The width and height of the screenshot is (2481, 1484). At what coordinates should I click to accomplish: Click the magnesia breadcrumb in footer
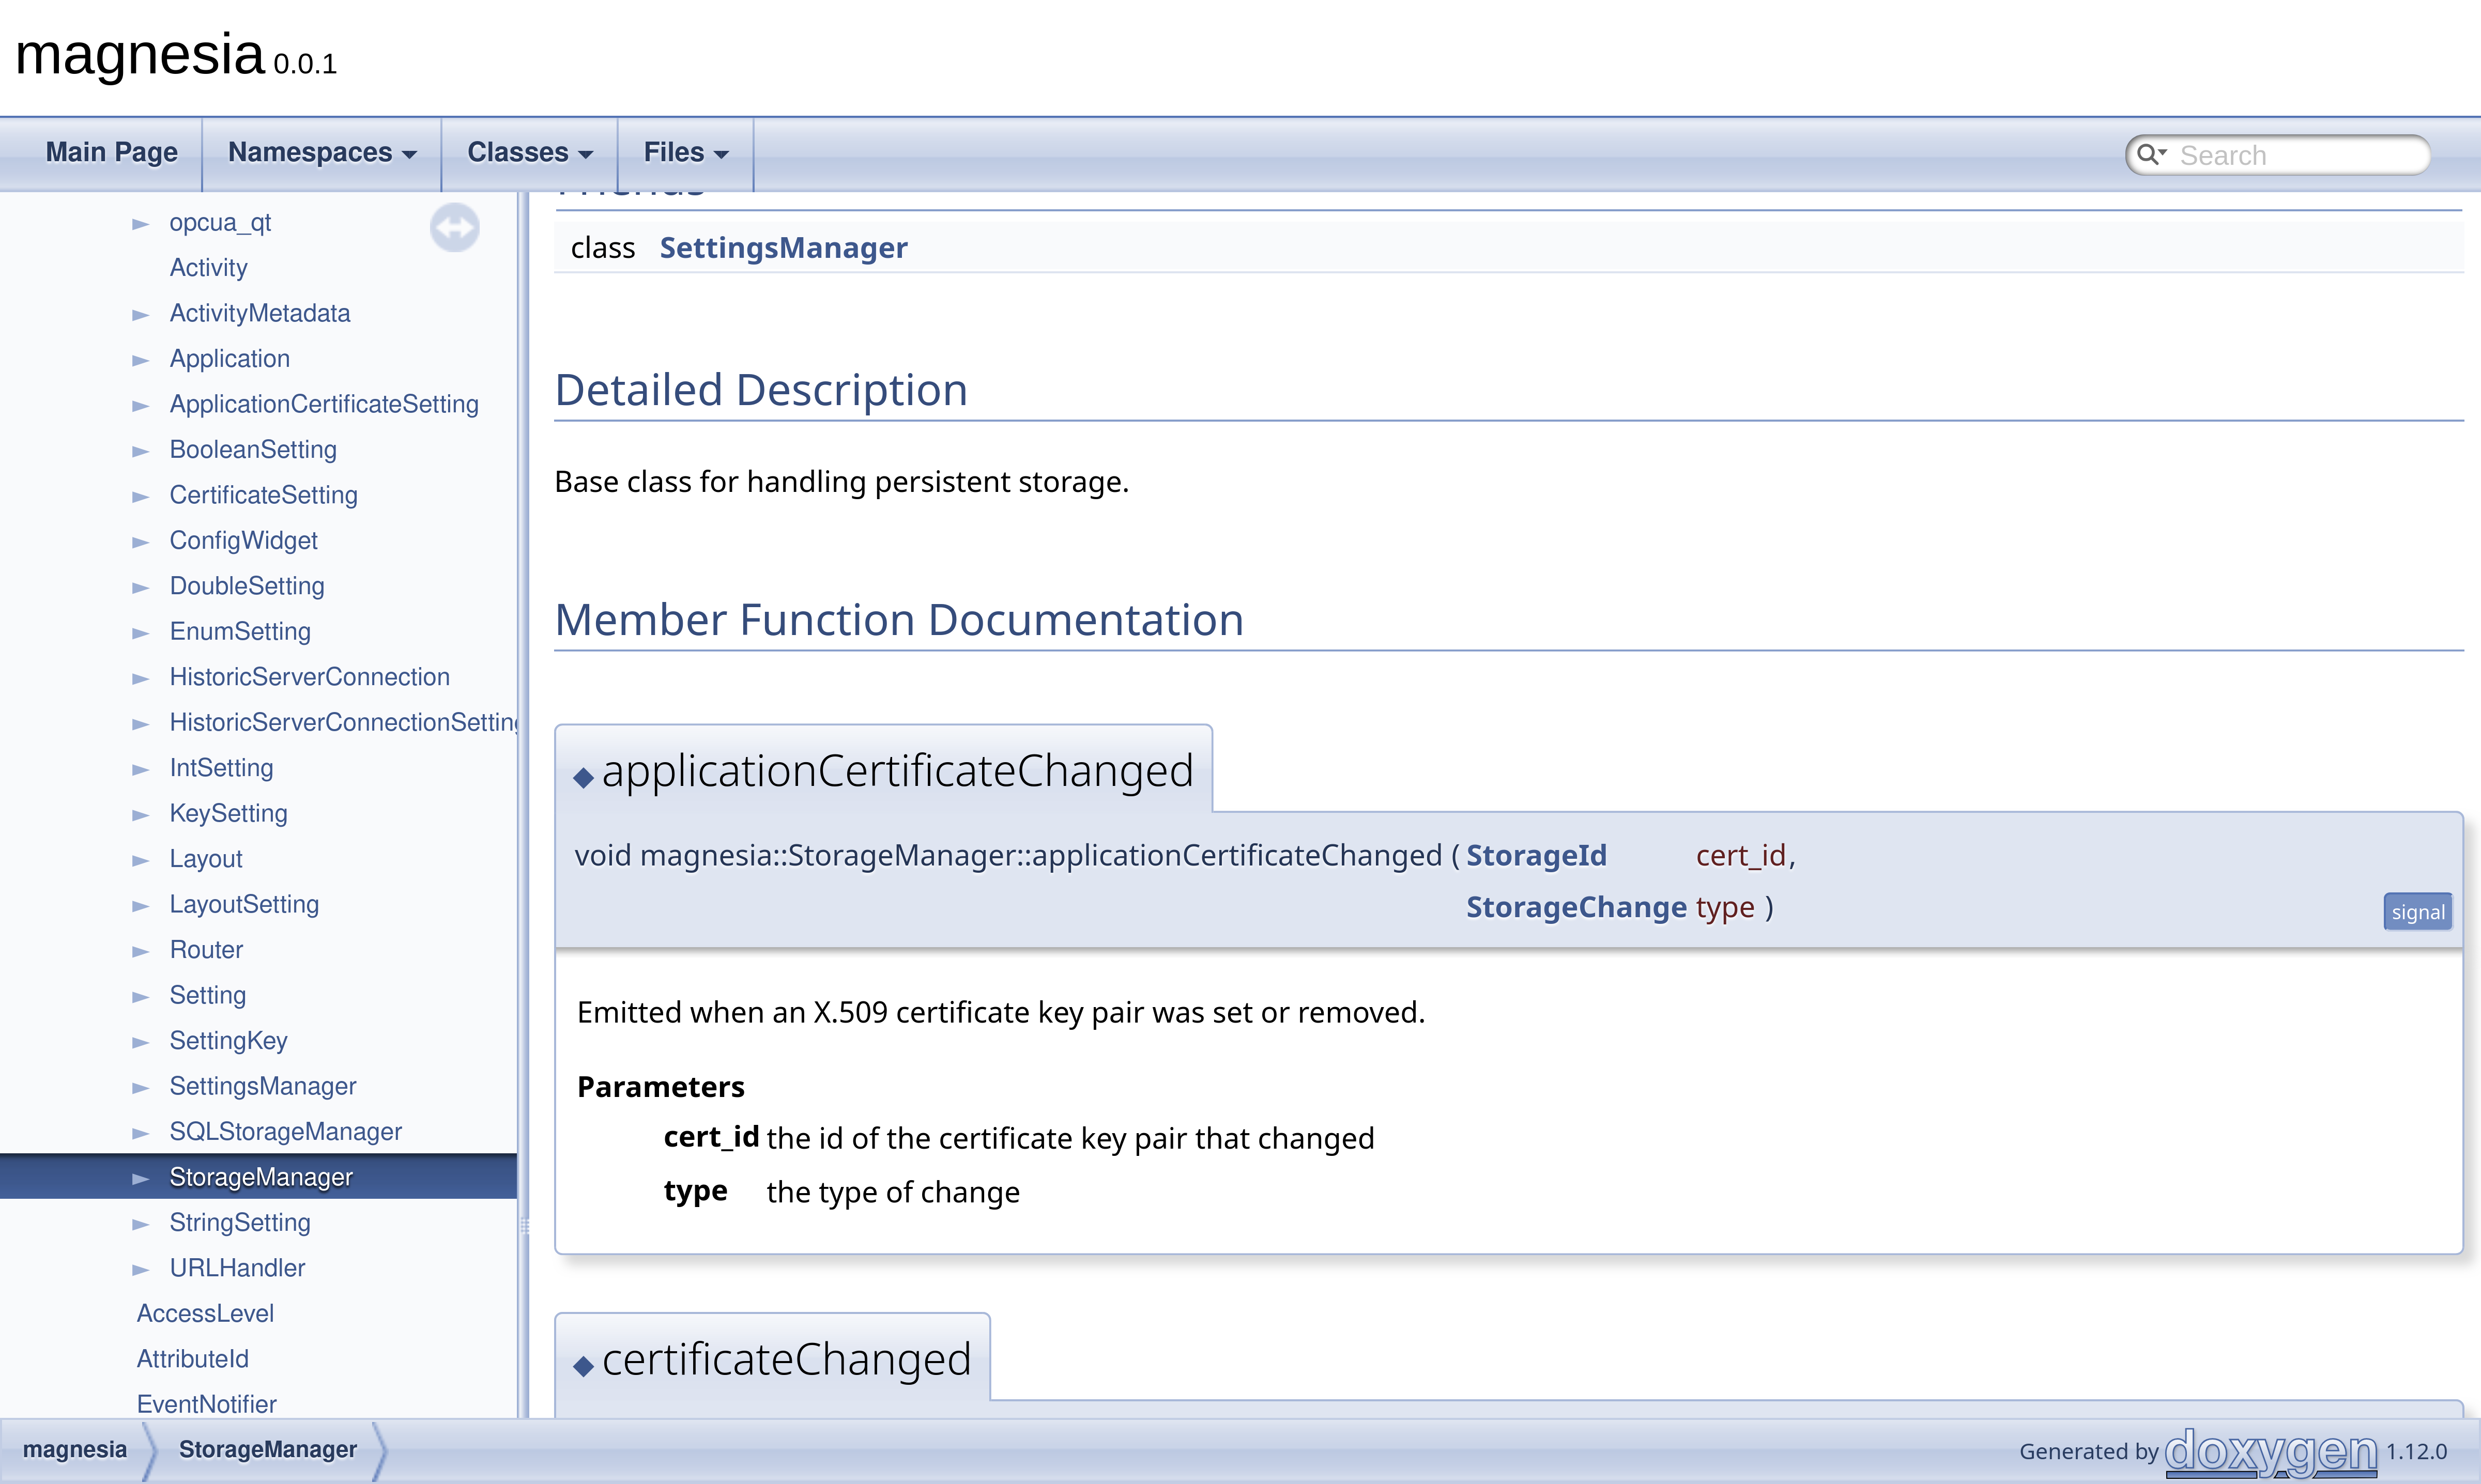point(75,1449)
